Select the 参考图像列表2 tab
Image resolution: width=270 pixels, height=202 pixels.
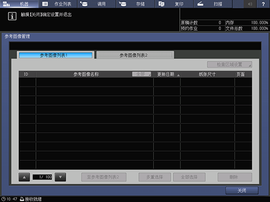tap(135, 55)
